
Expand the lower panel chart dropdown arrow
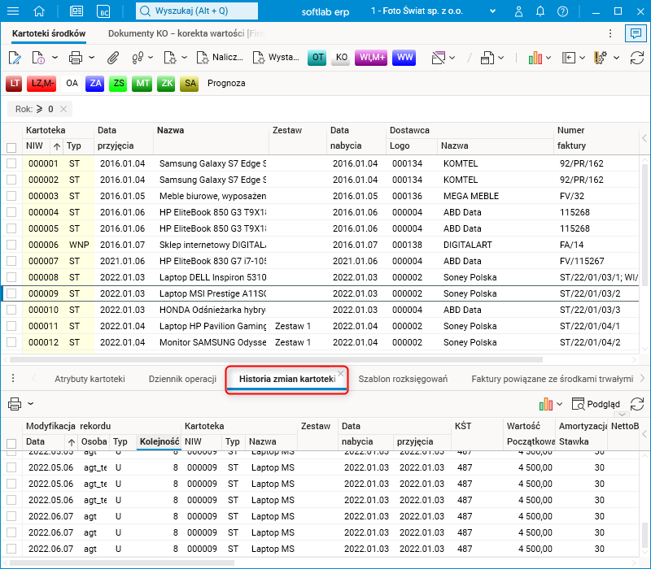[559, 404]
